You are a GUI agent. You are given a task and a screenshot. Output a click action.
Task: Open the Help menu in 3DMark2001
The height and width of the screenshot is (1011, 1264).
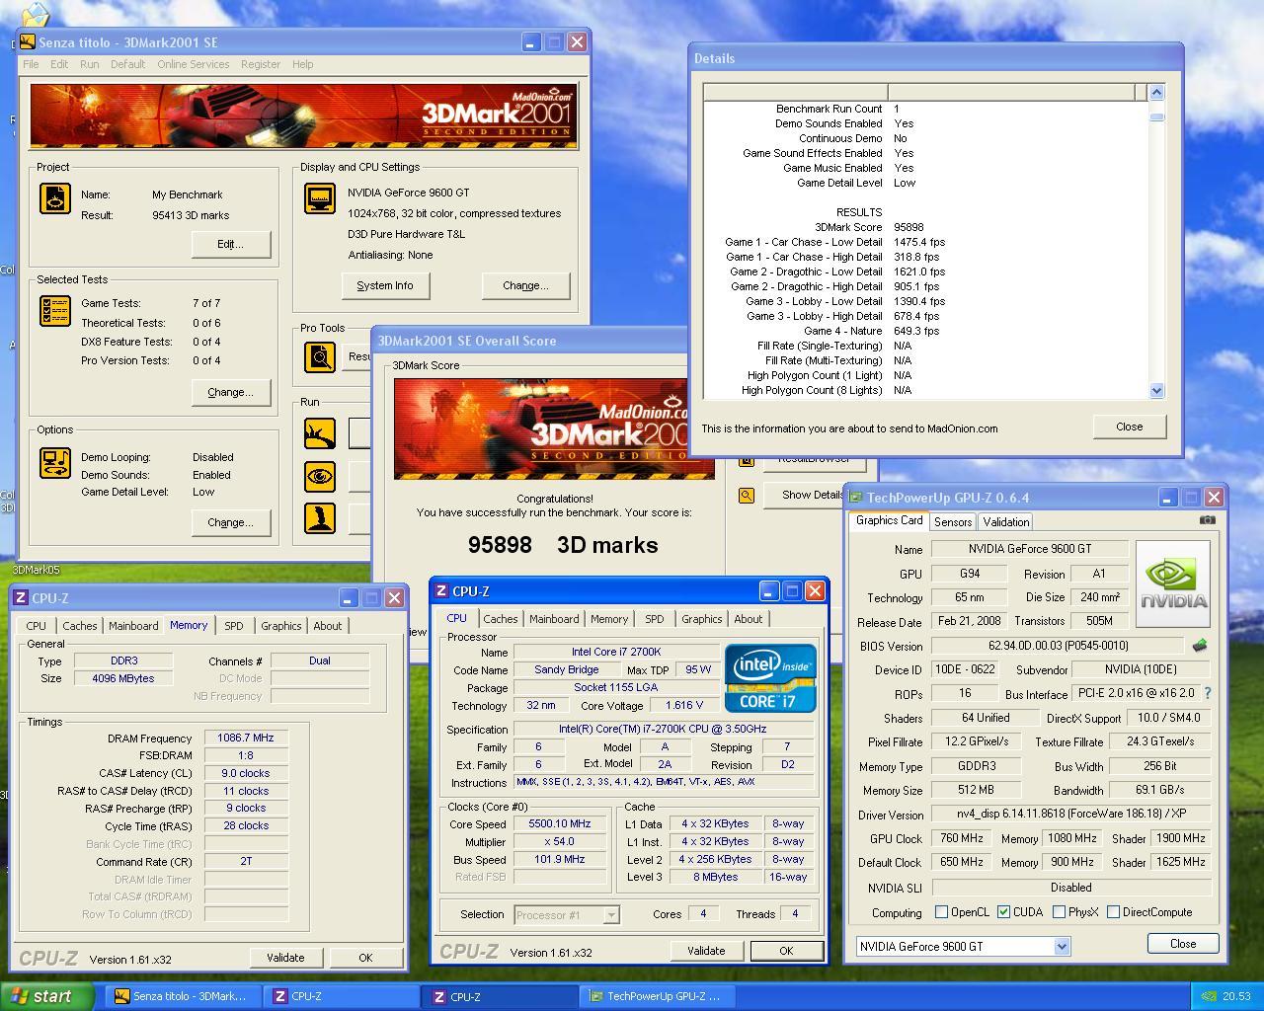click(302, 64)
